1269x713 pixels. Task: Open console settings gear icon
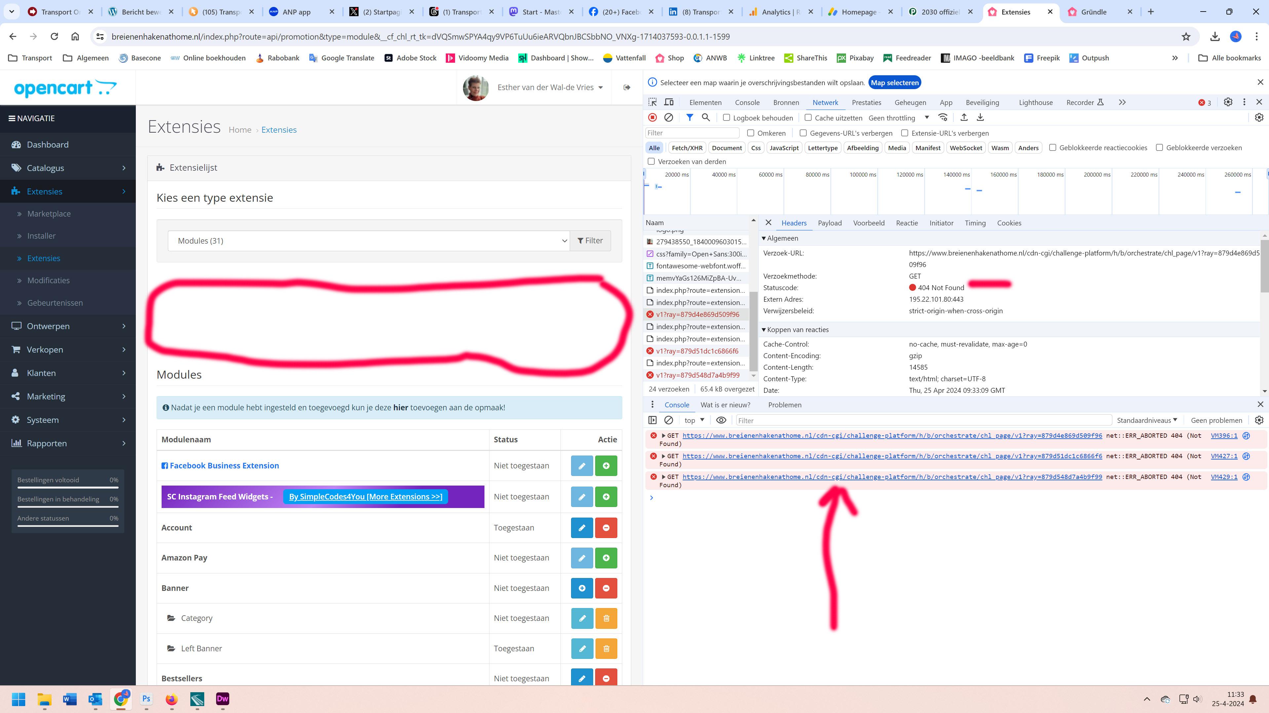(x=1259, y=420)
